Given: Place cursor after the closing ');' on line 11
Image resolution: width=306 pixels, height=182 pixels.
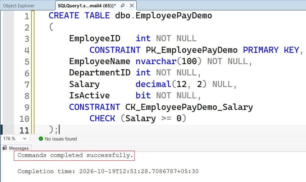Looking at the screenshot, I should (x=59, y=130).
